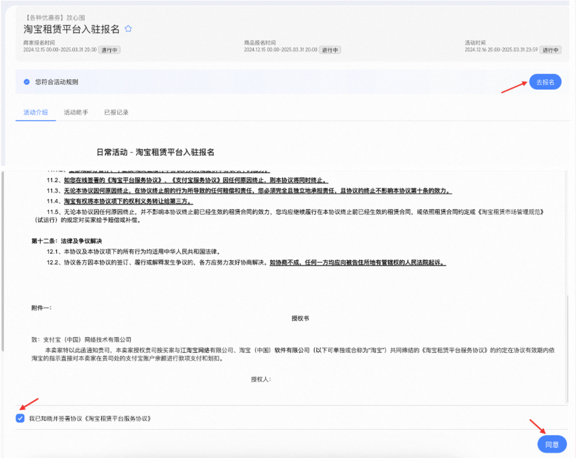576x458 pixels.
Task: Uncheck the 我已知晓并签署协议 checkbox
Action: [x=20, y=418]
